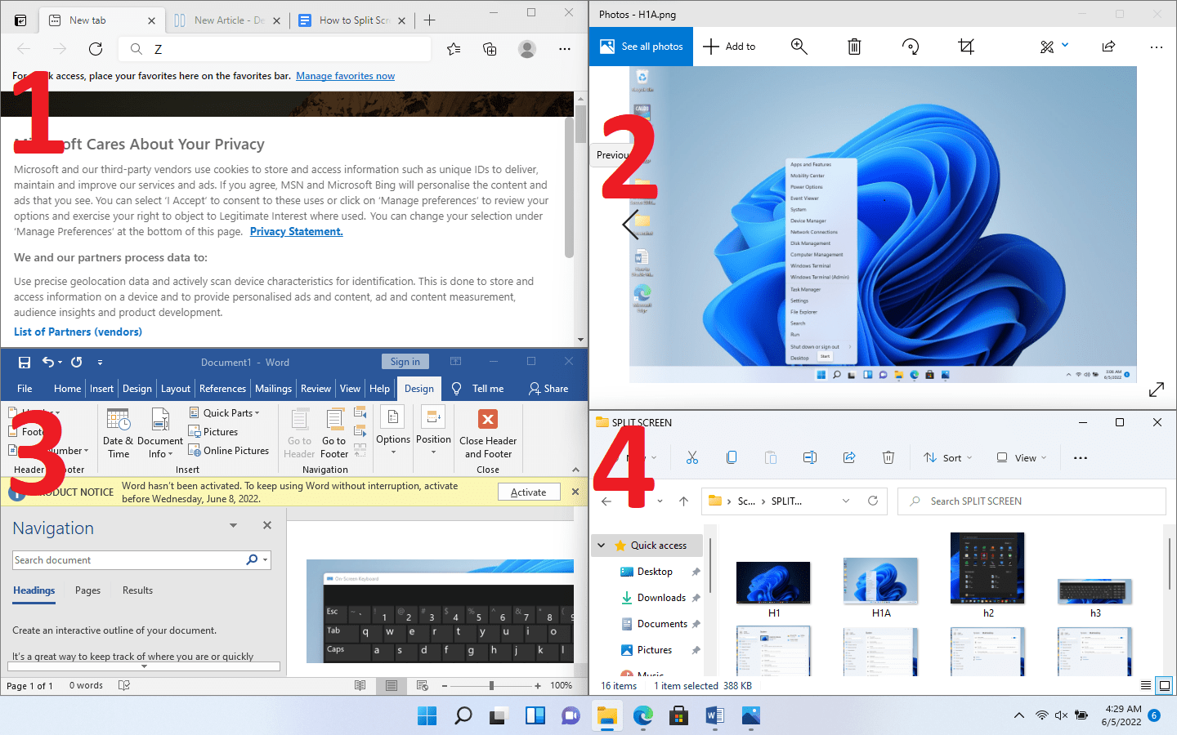The height and width of the screenshot is (735, 1177).
Task: Open a new tab in Edge
Action: tap(430, 20)
